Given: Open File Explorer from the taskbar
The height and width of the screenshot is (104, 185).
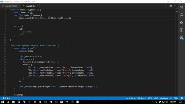Looking at the screenshot, I should pyautogui.click(x=13, y=102).
